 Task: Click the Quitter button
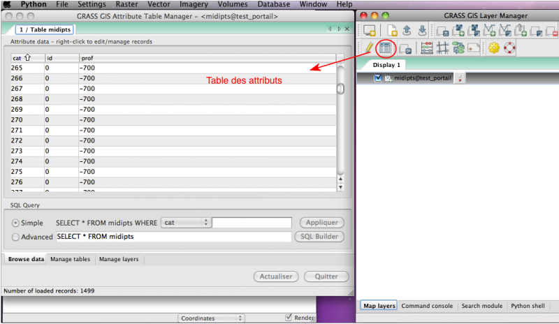tap(326, 277)
